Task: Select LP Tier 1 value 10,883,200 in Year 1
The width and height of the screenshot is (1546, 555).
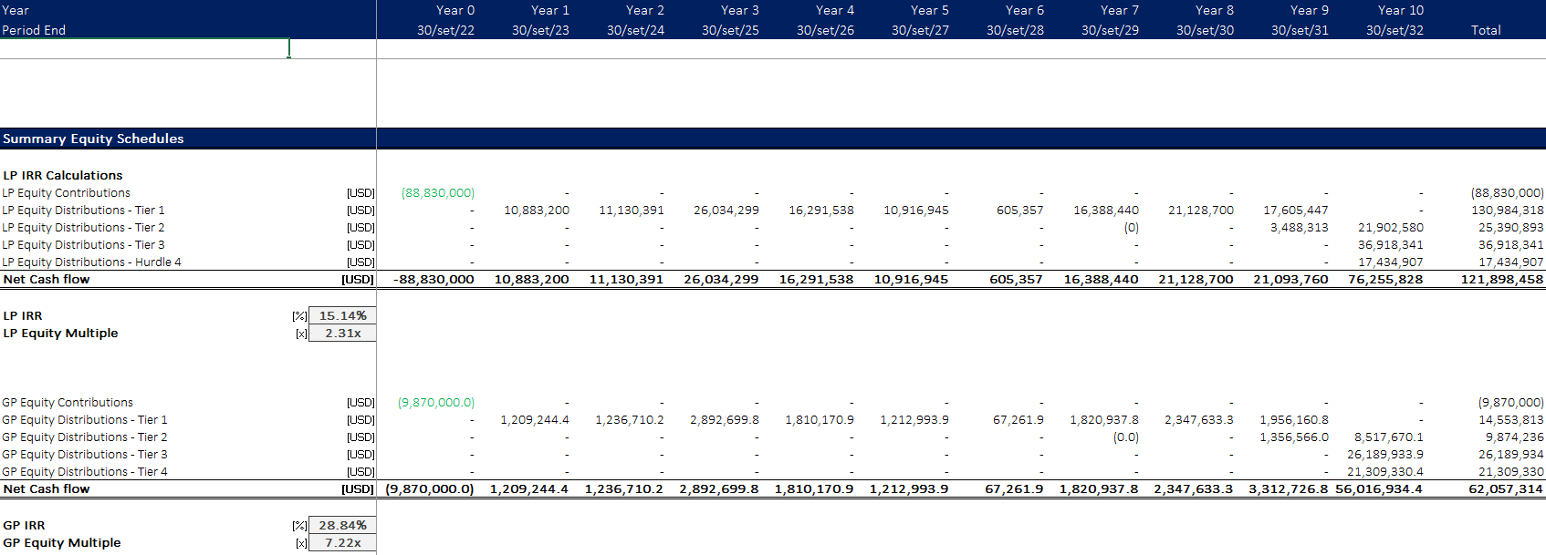Action: click(537, 210)
